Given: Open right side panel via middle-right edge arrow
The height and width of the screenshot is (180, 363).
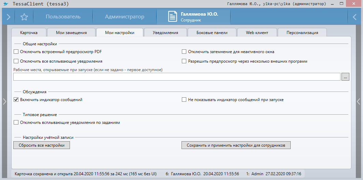Looking at the screenshot, I should 359,101.
